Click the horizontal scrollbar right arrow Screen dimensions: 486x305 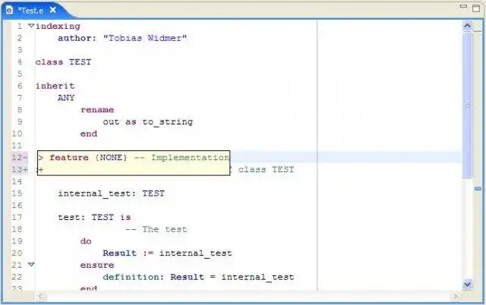point(456,297)
